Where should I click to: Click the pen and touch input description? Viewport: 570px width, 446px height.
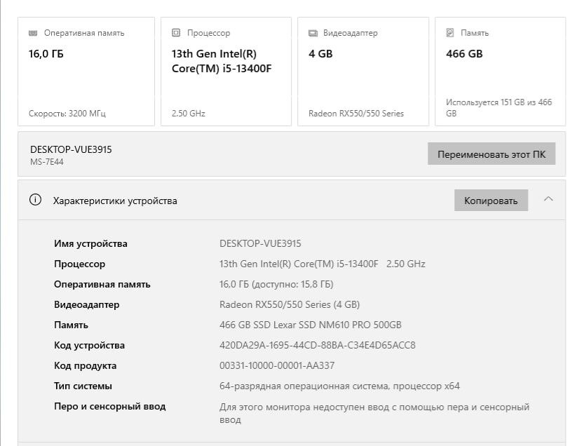(x=374, y=412)
